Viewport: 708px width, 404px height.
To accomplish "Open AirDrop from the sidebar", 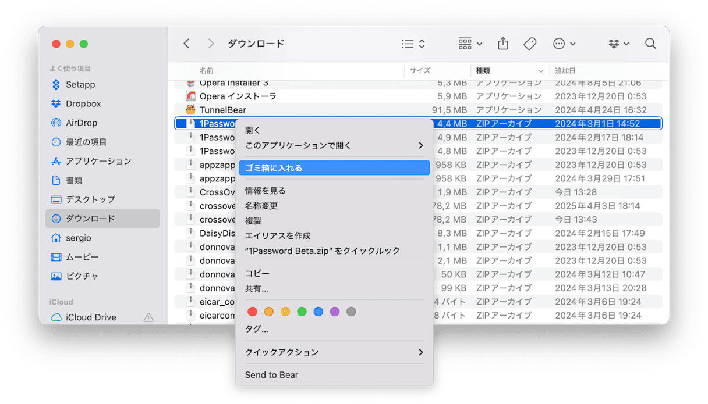I will (82, 123).
